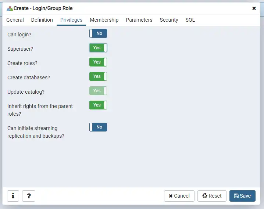264x209 pixels.
Task: Open the Parameters tab
Action: (x=139, y=20)
